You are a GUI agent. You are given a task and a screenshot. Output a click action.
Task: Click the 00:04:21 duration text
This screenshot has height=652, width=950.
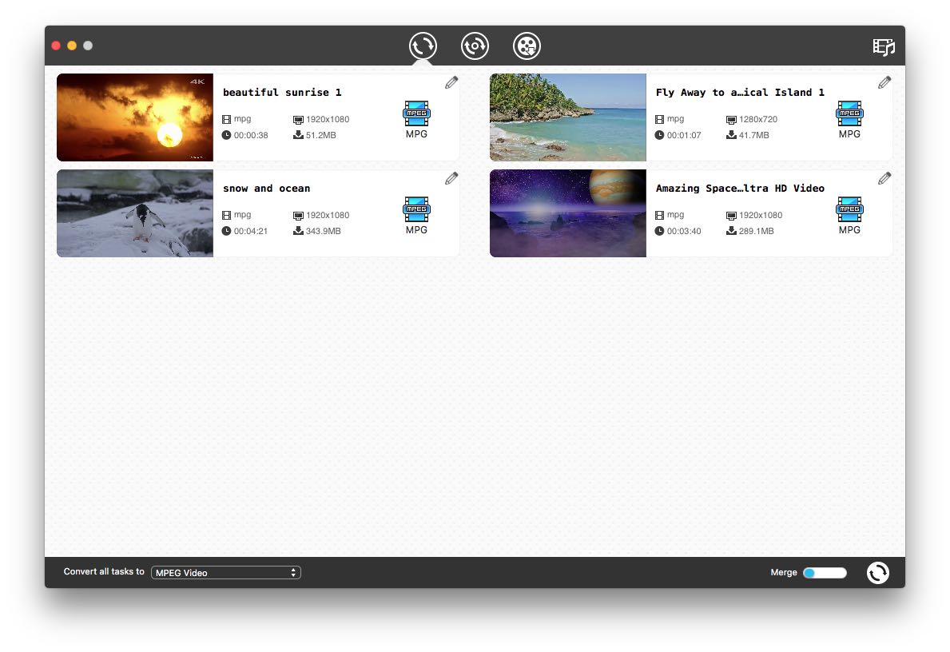click(251, 231)
